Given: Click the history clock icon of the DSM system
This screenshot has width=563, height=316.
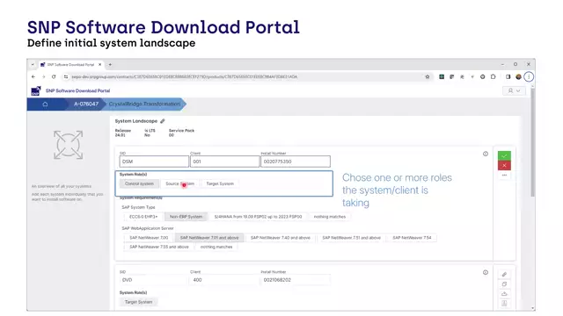Looking at the screenshot, I should pyautogui.click(x=486, y=154).
